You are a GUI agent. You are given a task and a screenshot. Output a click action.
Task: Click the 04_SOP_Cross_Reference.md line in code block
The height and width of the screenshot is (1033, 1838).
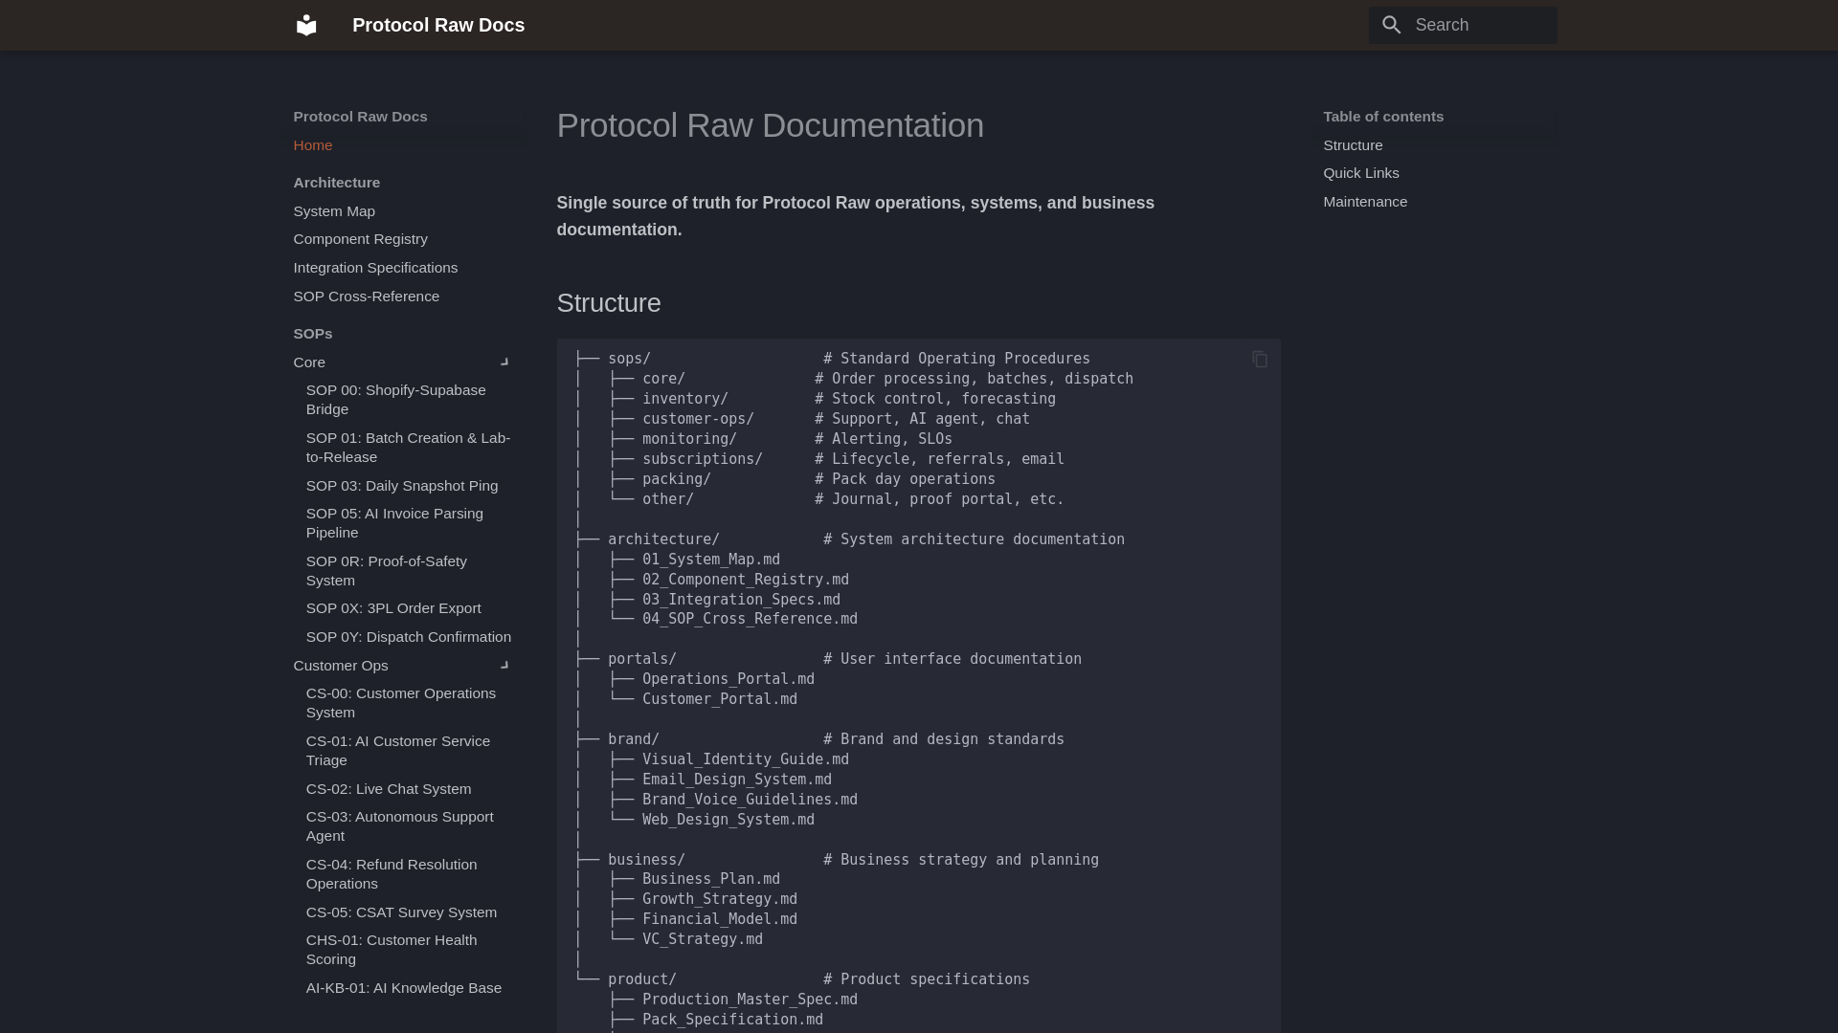point(751,619)
